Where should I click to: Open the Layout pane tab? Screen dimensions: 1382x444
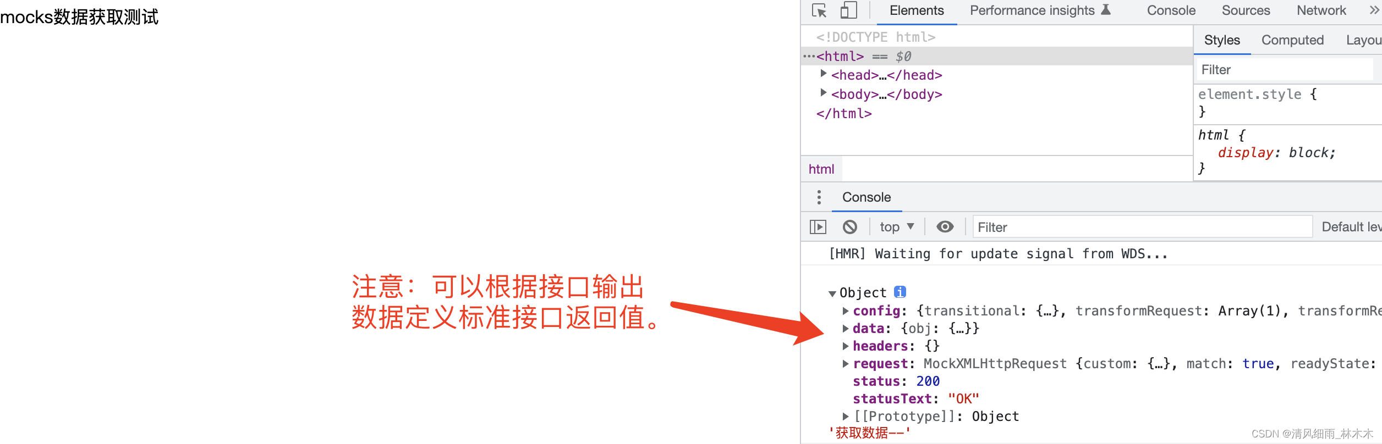pyautogui.click(x=1364, y=40)
